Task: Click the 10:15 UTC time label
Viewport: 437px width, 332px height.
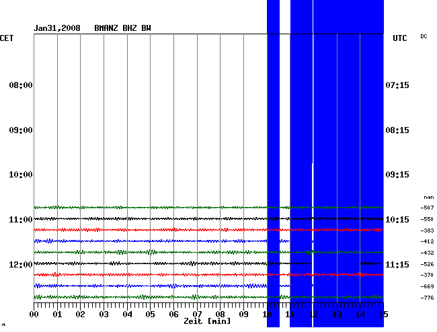Action: coord(397,220)
